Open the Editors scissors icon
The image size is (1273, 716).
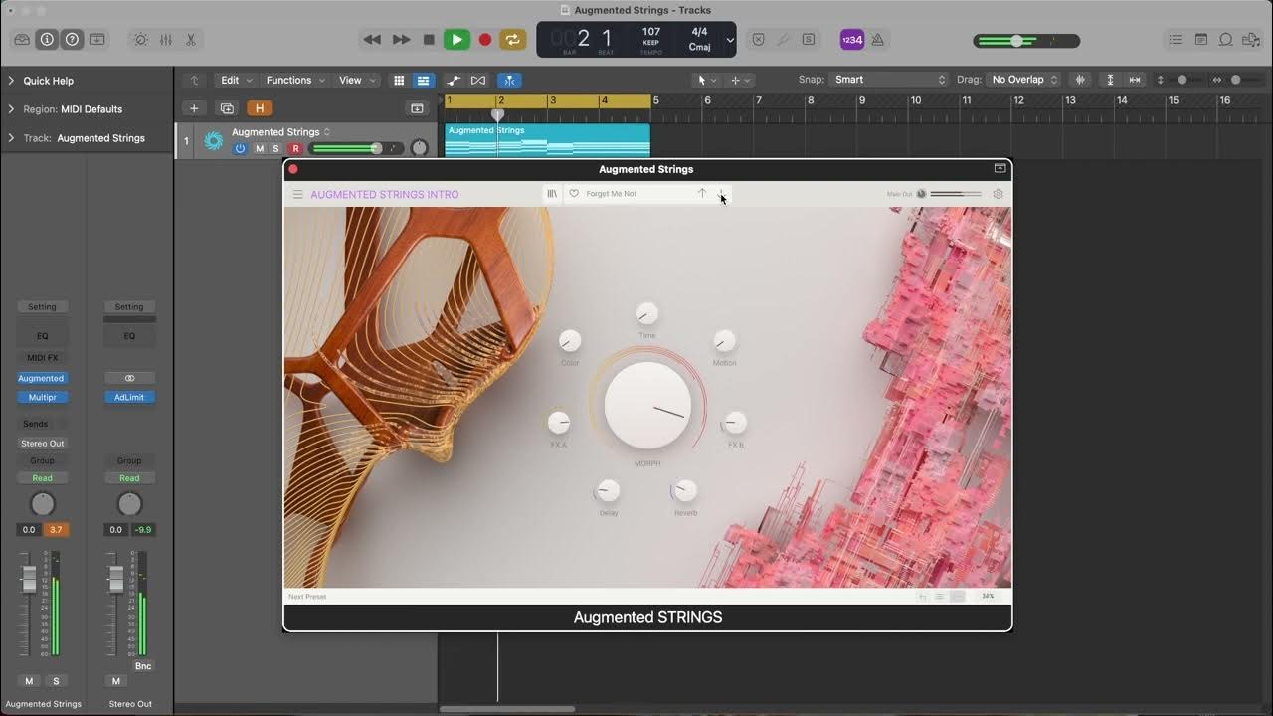[x=190, y=40]
